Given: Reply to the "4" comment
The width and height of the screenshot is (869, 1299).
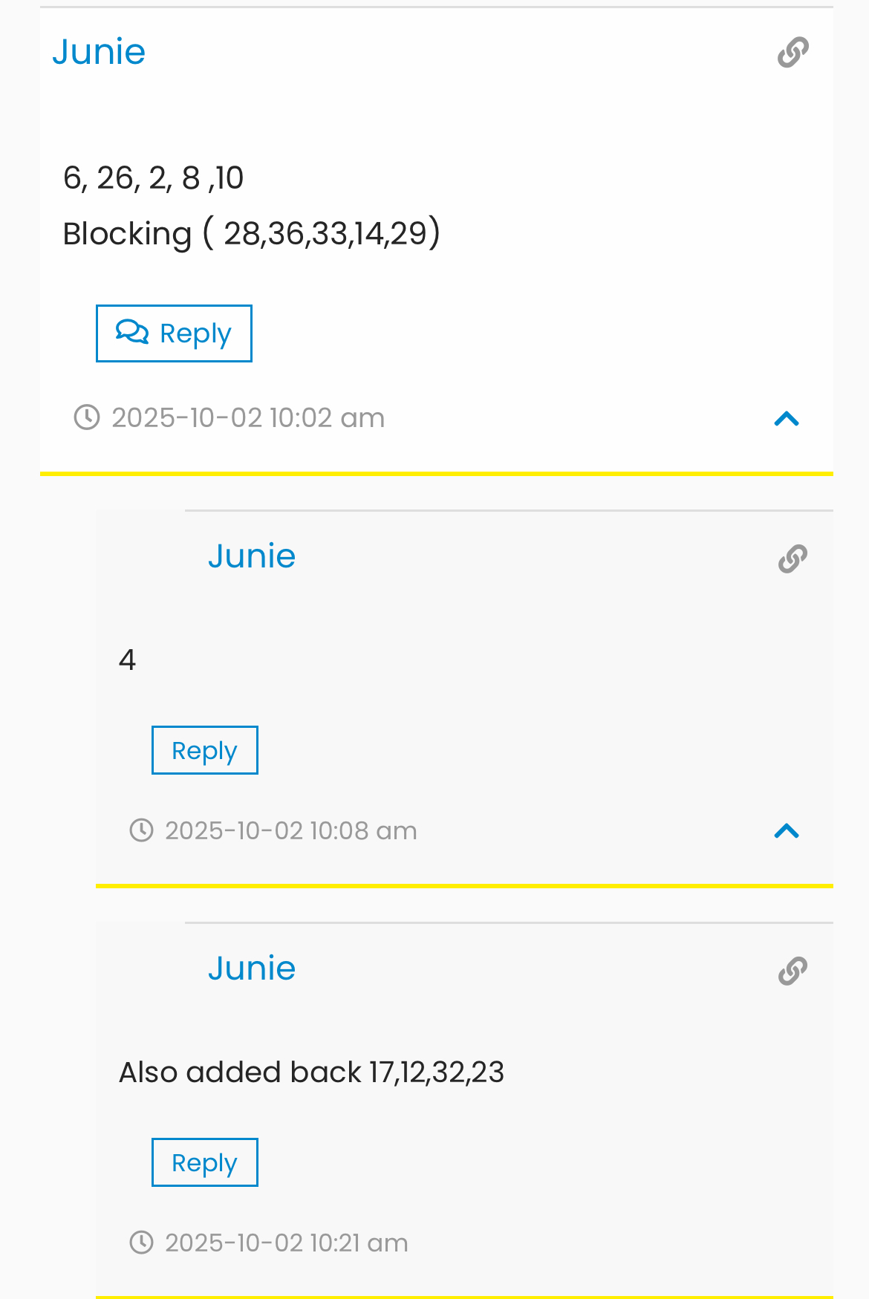Looking at the screenshot, I should pos(205,750).
